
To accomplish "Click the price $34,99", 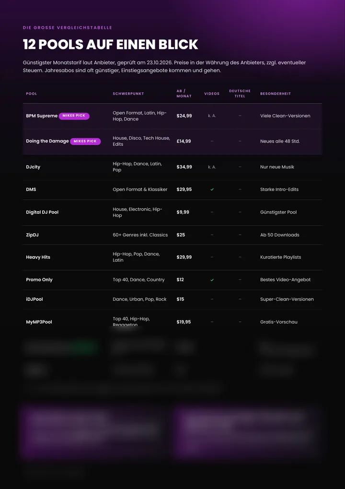I will [x=184, y=167].
